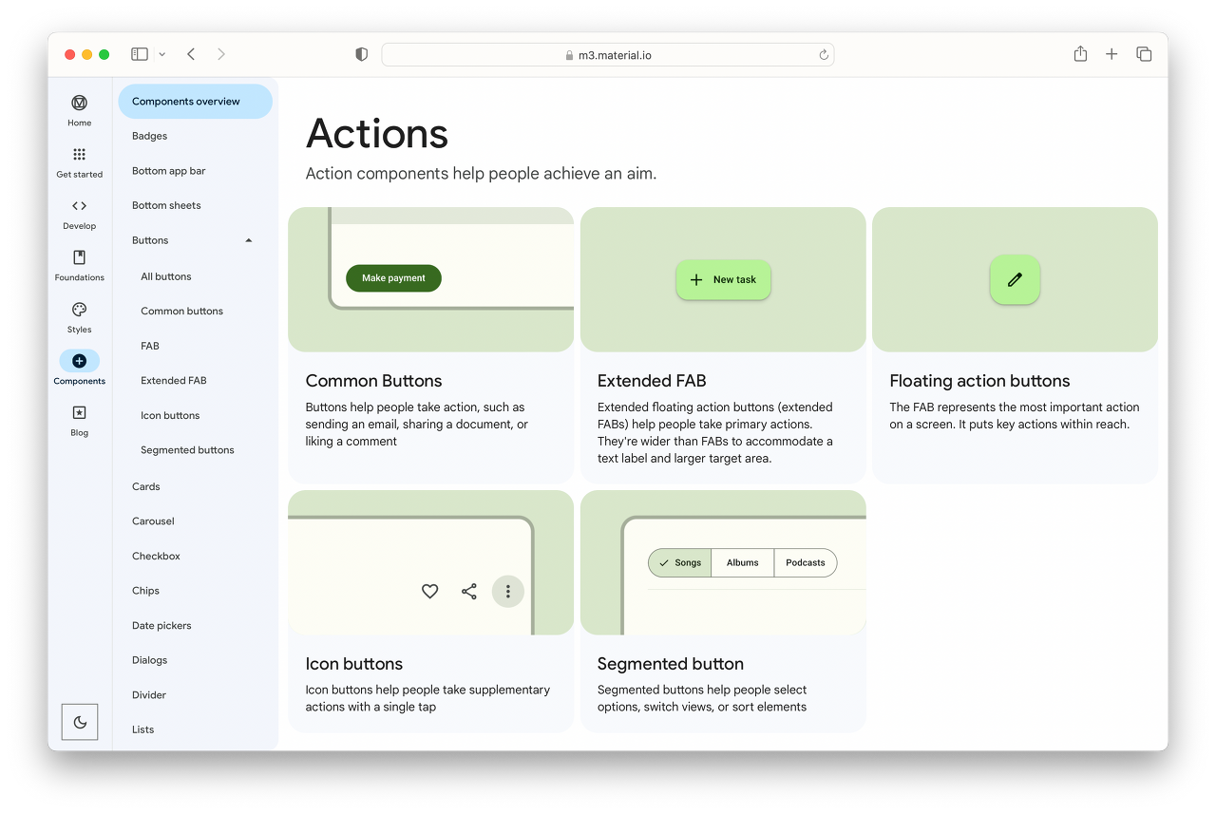Click the pencil edit FAB illustration
Screen dimensions: 1216x814
(1015, 279)
